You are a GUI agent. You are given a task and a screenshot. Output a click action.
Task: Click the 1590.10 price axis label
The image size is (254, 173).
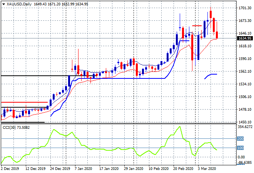point(245,58)
